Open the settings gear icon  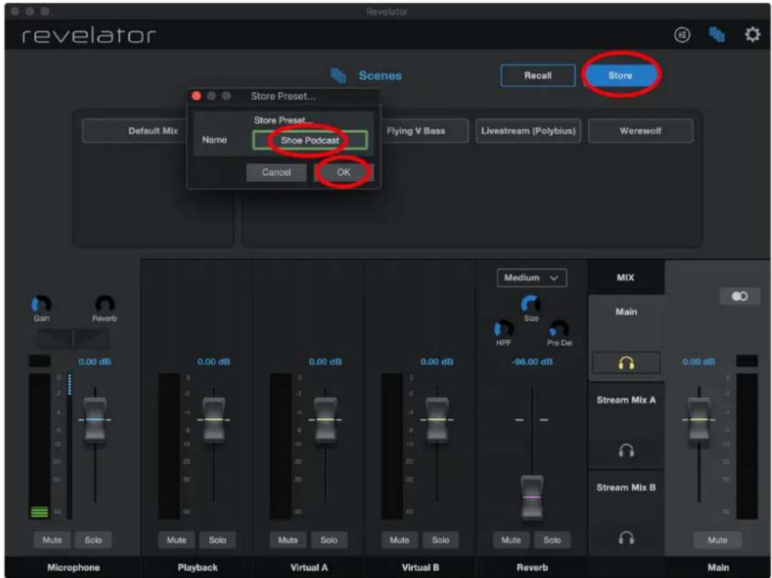pyautogui.click(x=752, y=34)
